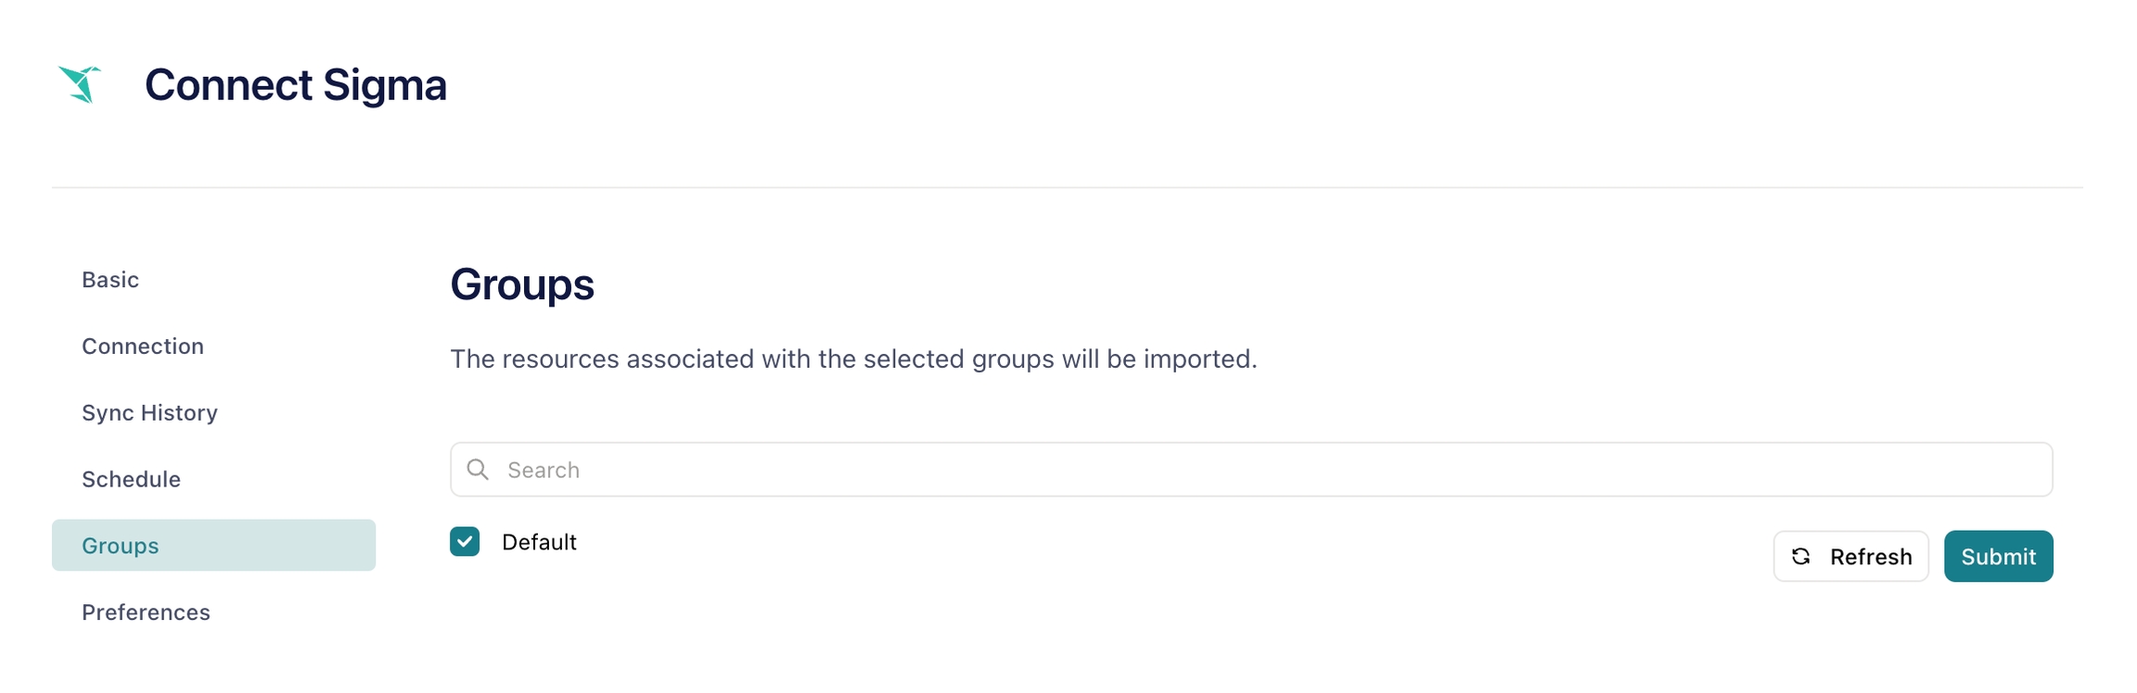This screenshot has width=2137, height=693.
Task: Select the highlighted Groups sidebar item
Action: click(x=213, y=546)
